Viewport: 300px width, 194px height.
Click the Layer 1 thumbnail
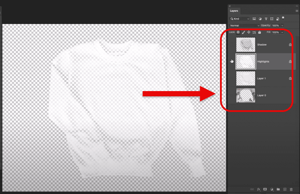246,79
